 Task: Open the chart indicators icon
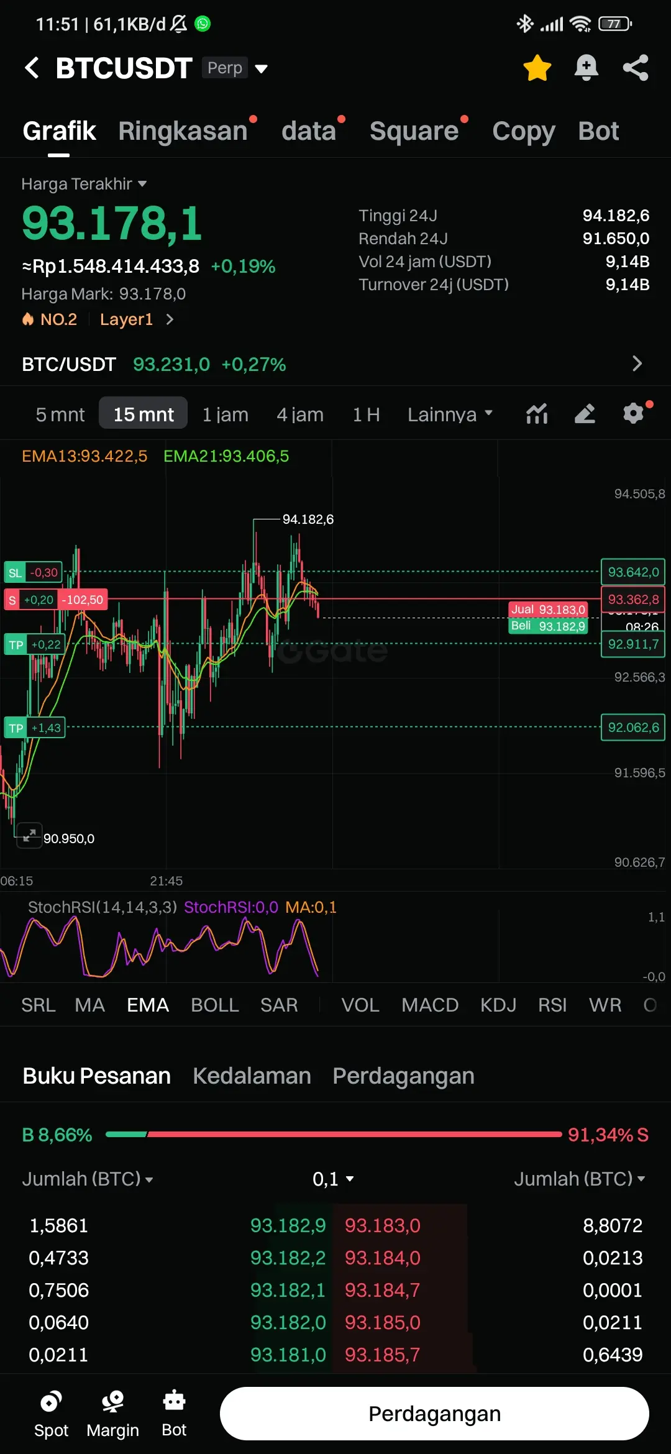click(x=537, y=414)
